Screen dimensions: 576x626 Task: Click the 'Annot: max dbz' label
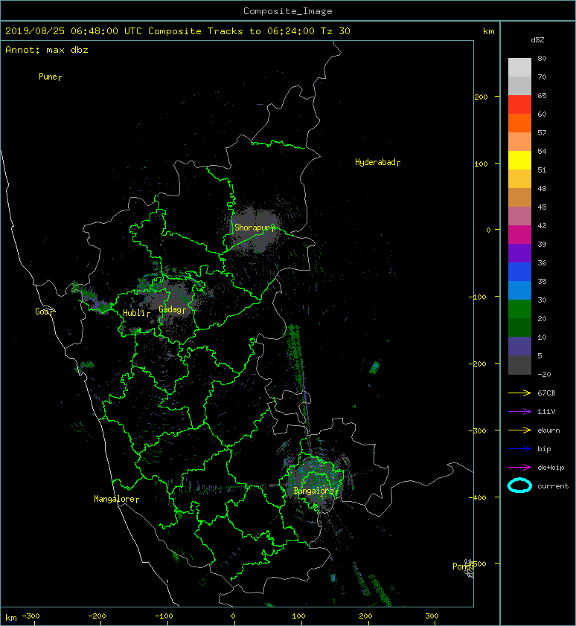pos(47,50)
